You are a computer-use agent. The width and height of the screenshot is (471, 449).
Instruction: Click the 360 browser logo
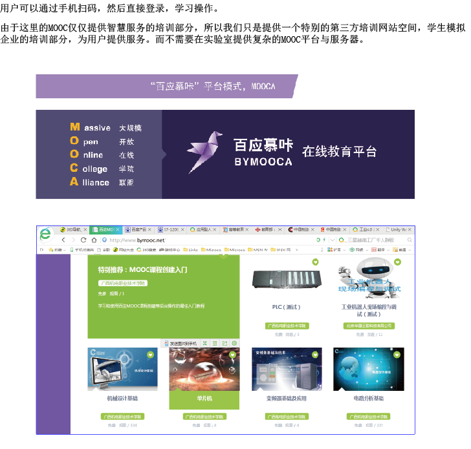[x=45, y=236]
